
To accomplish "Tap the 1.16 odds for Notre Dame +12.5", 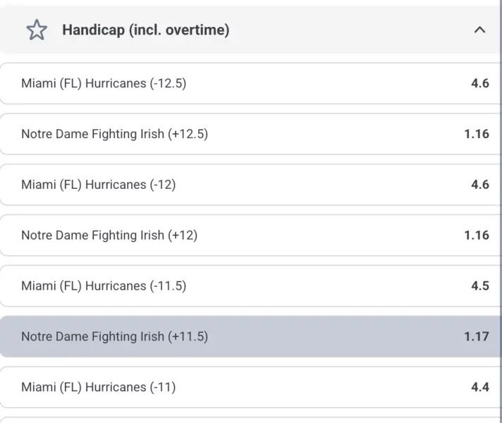I will click(x=477, y=134).
